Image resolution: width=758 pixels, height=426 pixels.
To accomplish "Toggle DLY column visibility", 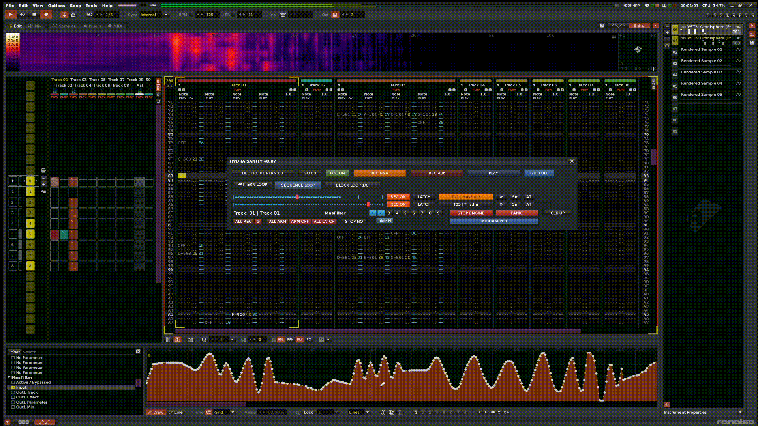I will tap(300, 340).
